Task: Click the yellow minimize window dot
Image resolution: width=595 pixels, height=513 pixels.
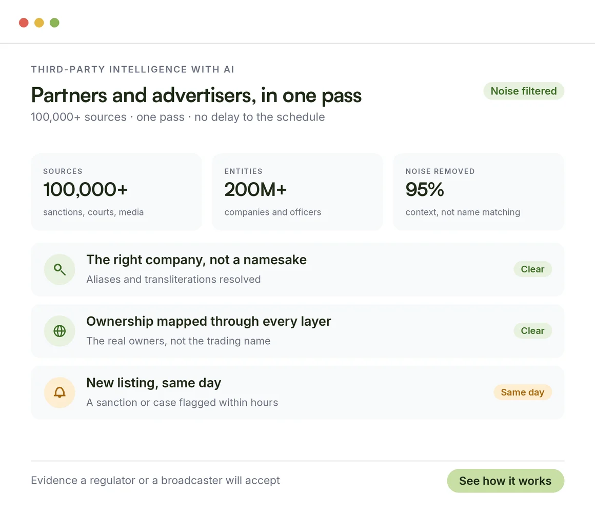Action: tap(39, 23)
